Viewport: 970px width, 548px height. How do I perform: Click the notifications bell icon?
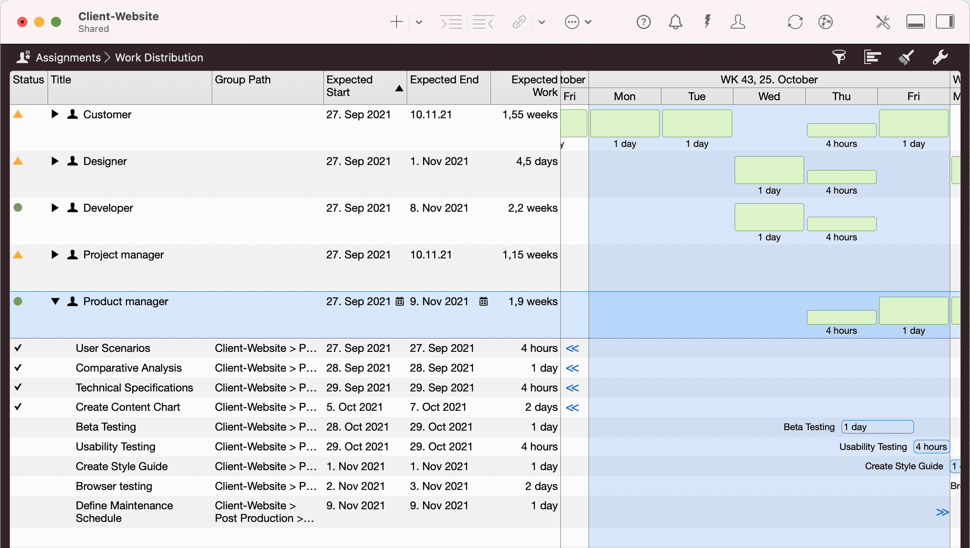675,22
